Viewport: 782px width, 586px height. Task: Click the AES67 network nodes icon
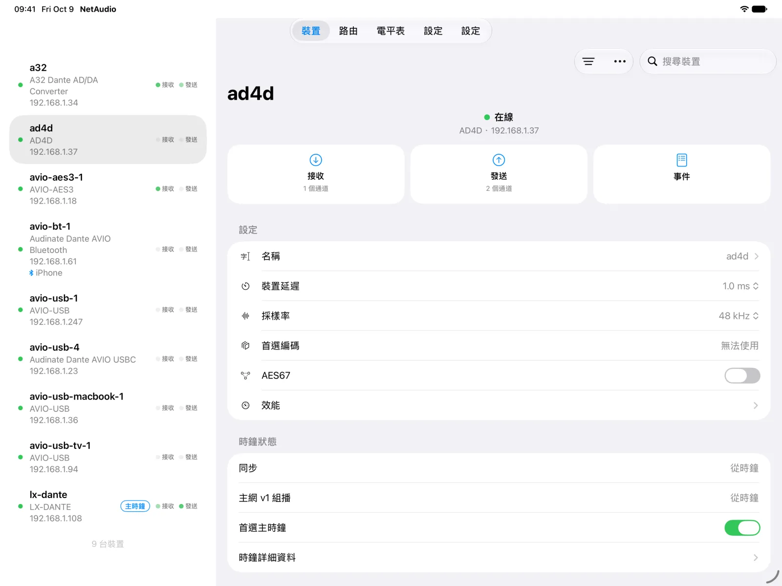pos(245,376)
